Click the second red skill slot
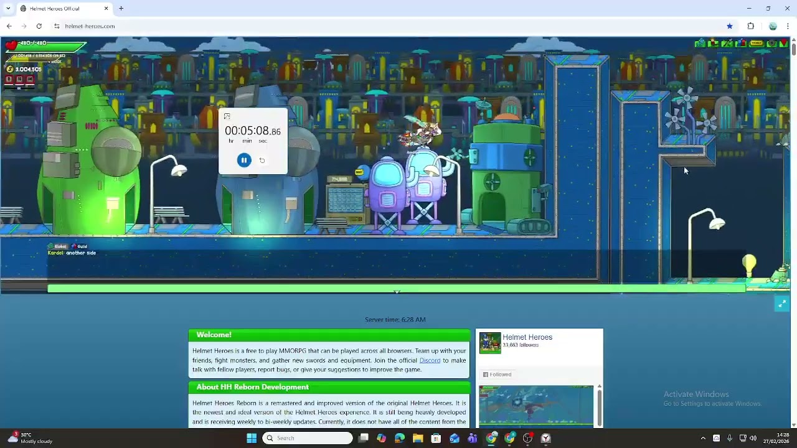 [x=19, y=80]
